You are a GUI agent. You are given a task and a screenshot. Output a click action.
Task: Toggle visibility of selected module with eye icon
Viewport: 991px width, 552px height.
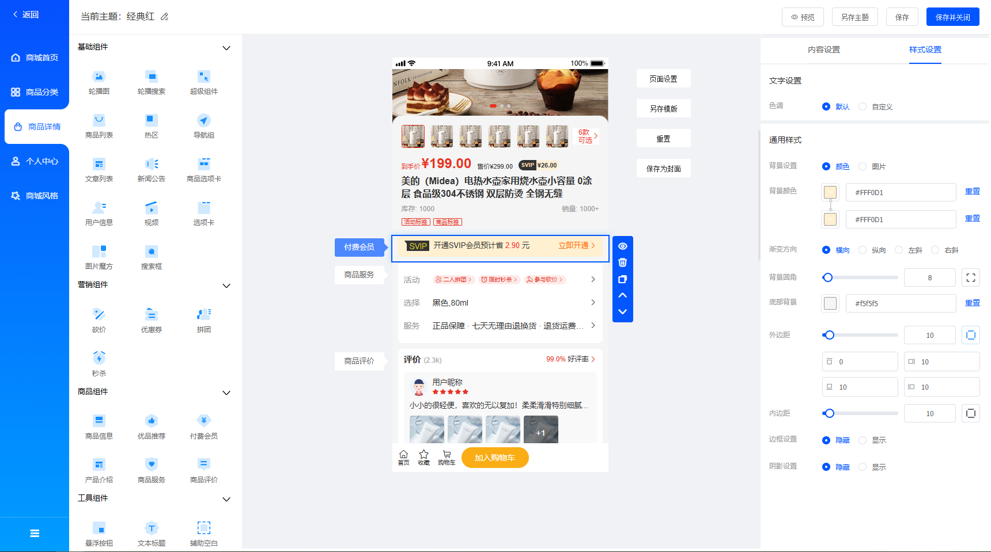point(622,246)
